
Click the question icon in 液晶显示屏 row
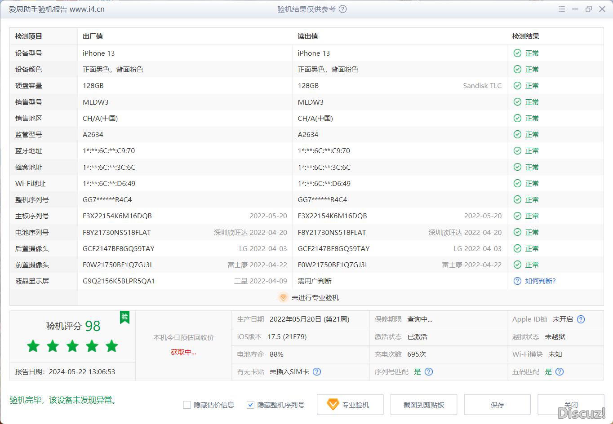[517, 281]
